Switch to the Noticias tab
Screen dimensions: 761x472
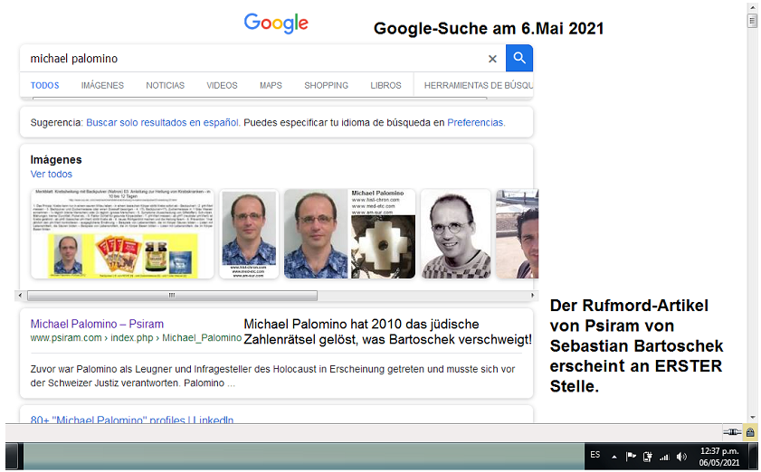click(165, 85)
